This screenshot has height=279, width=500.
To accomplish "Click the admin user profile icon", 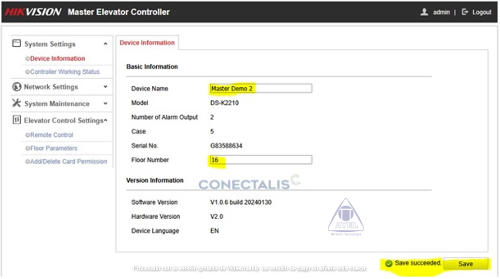I will pyautogui.click(x=424, y=12).
